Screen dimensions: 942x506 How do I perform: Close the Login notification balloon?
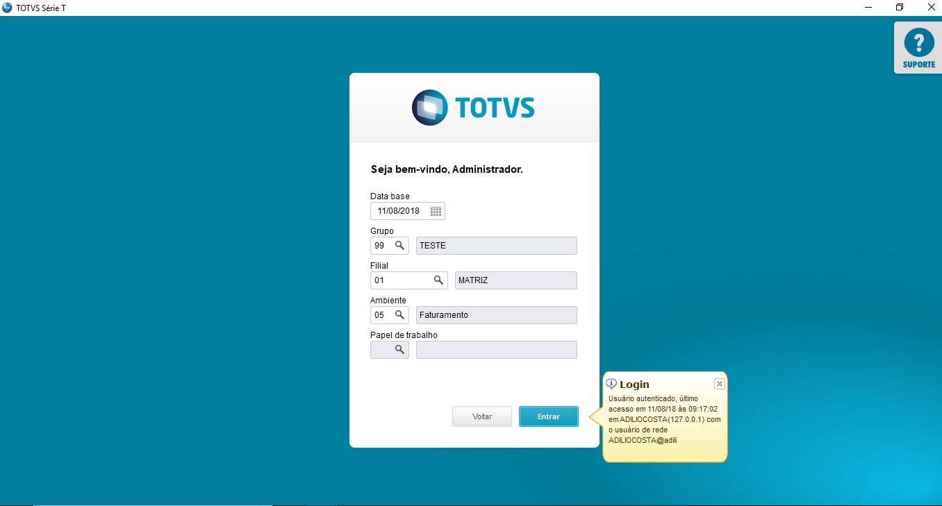(x=719, y=384)
